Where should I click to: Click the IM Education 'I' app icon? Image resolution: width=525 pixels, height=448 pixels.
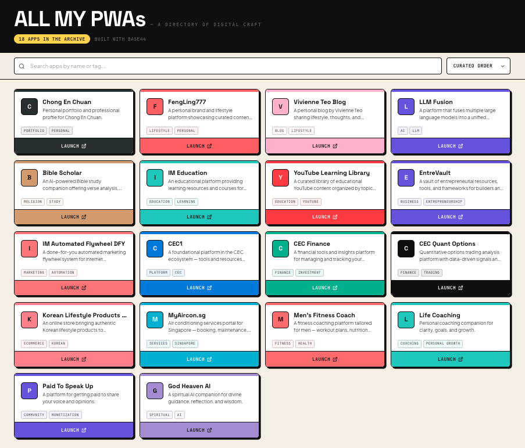[155, 177]
